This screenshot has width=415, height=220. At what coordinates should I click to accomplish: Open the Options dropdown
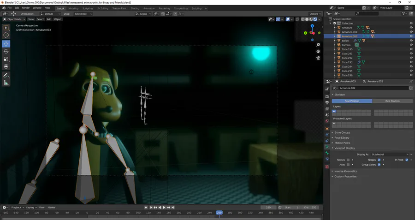[315, 14]
